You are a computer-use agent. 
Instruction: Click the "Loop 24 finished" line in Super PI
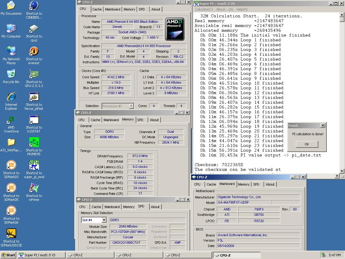(242, 150)
